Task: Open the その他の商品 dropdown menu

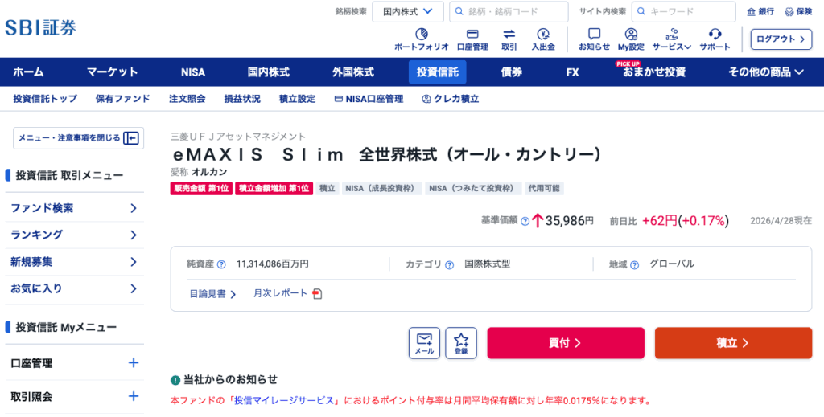Action: tap(765, 72)
